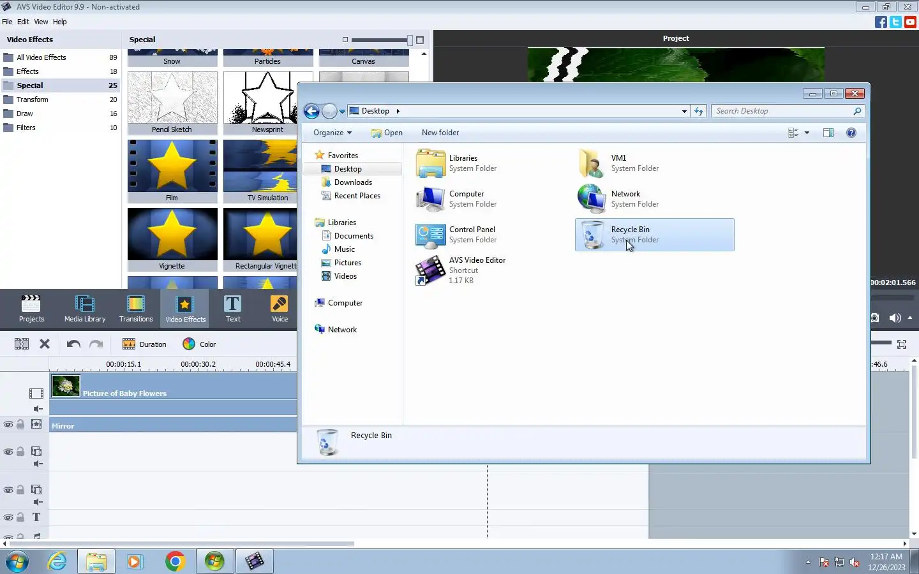Open the Edit menu
Viewport: 919px width, 574px height.
[23, 22]
